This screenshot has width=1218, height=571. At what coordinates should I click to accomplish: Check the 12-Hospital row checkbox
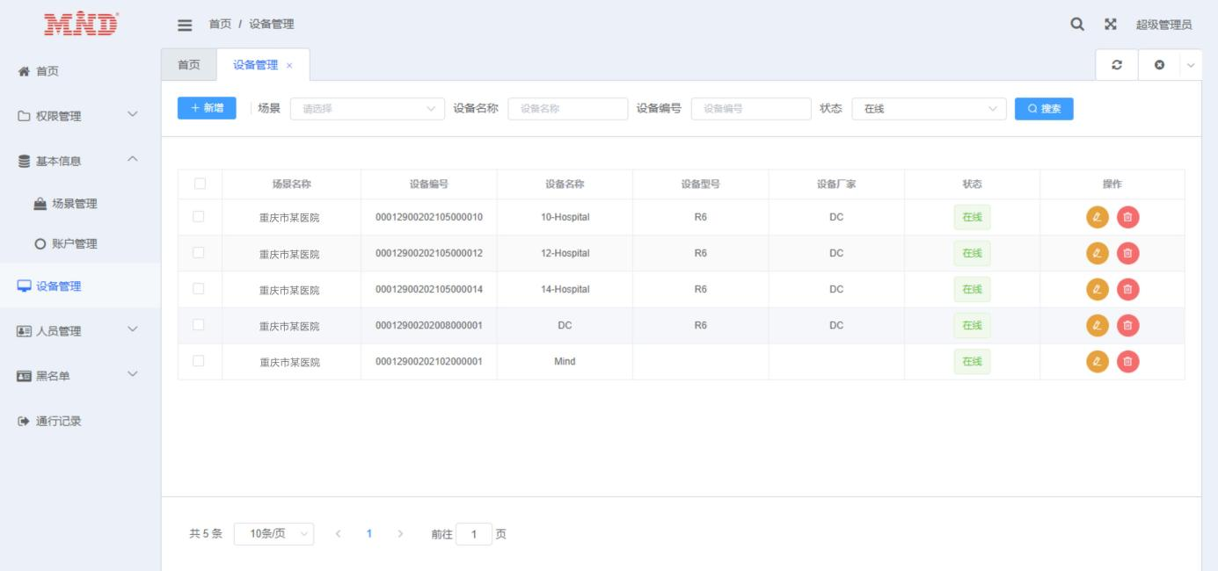pos(200,252)
